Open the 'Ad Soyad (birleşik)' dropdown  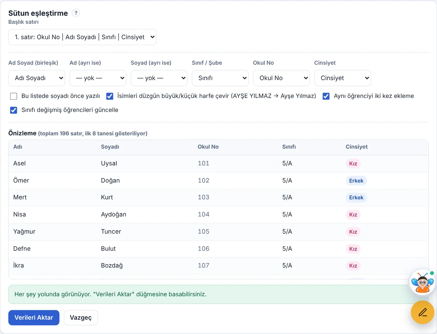coord(37,78)
